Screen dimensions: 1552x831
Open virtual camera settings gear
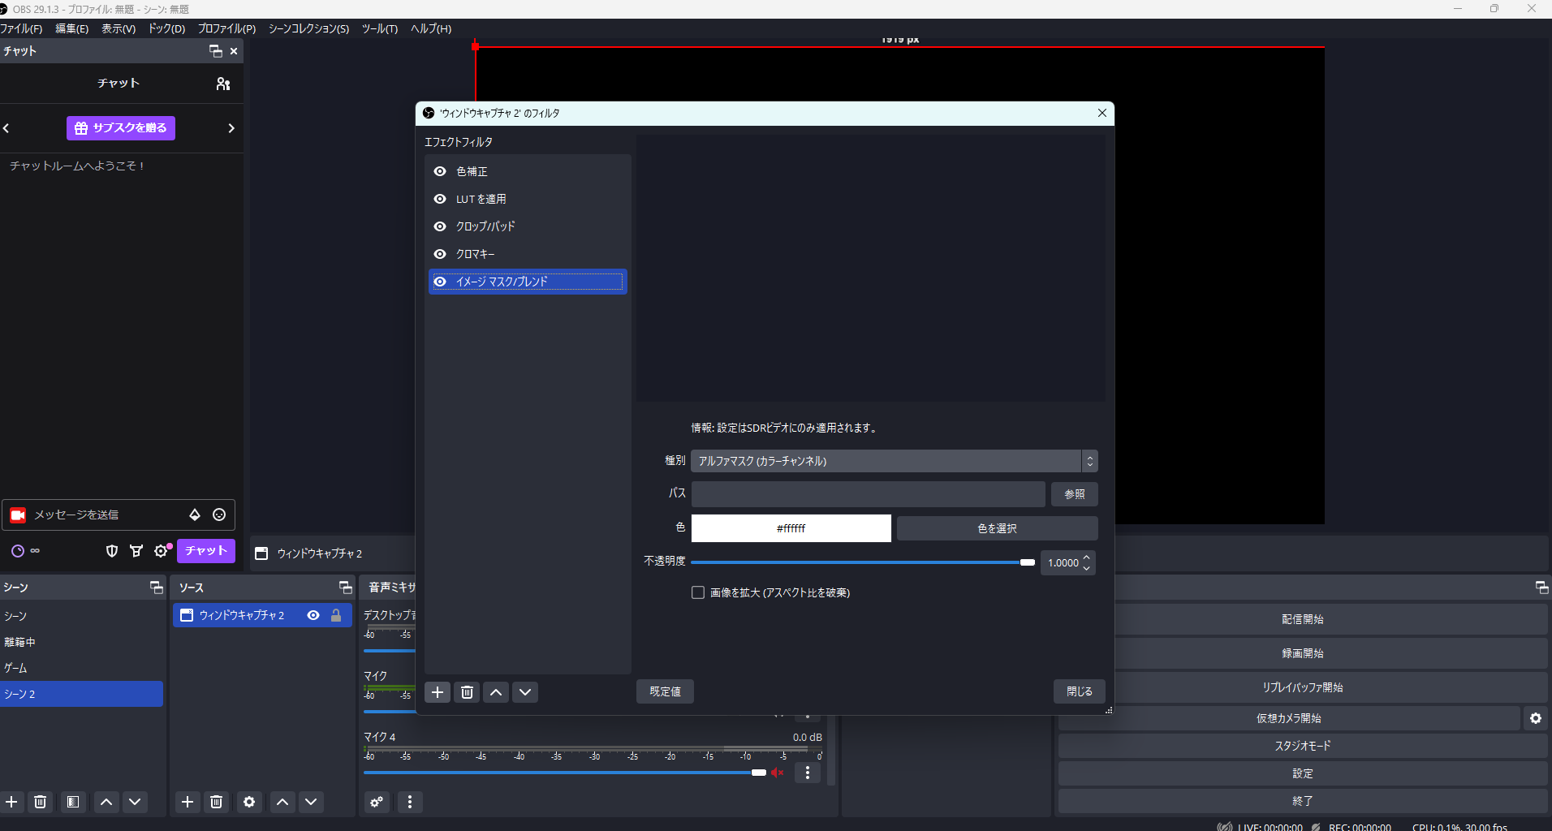click(x=1536, y=718)
